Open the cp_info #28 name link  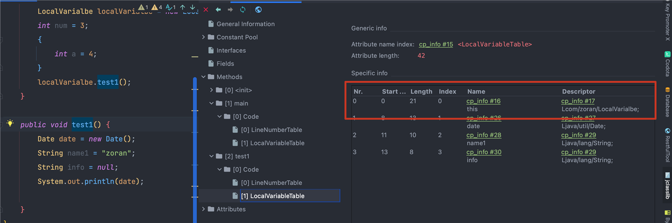(x=483, y=135)
